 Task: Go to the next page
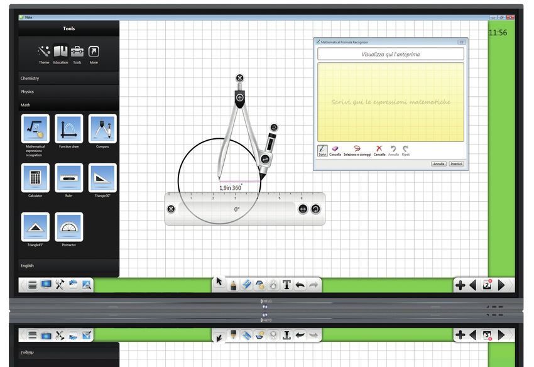coord(501,285)
